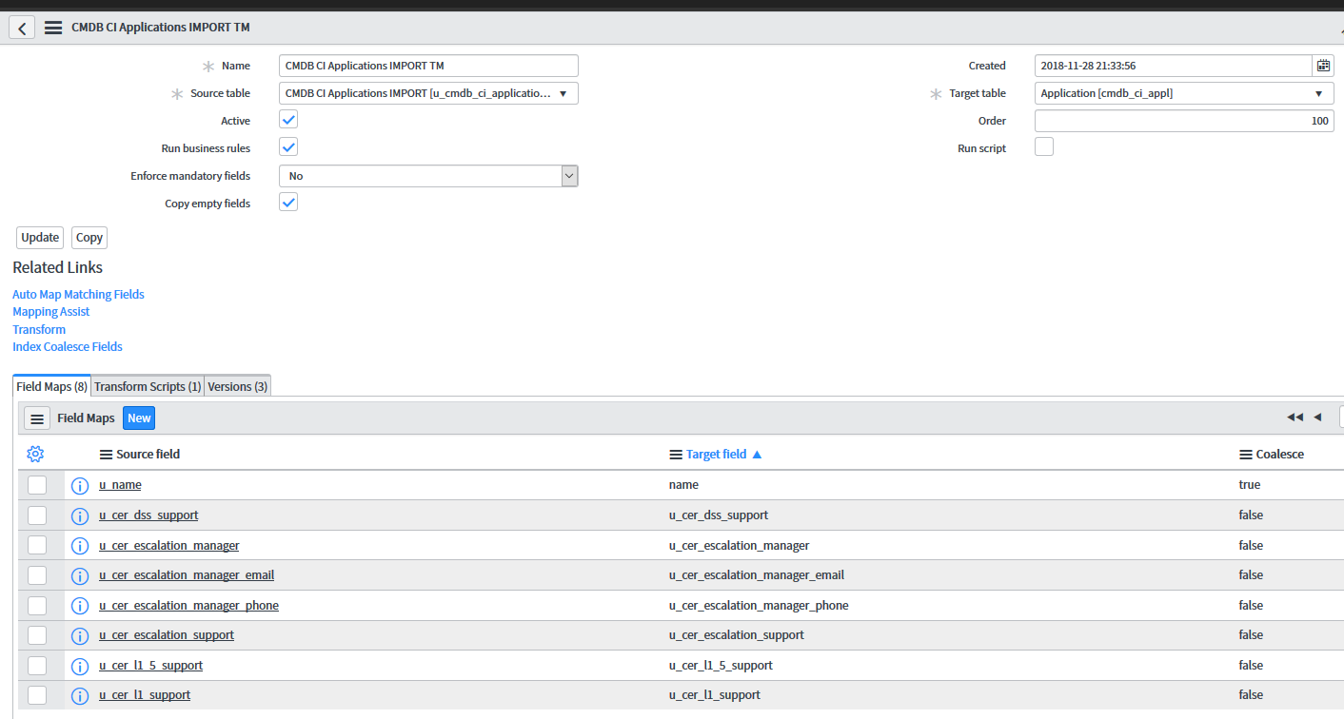Click the Update button
The height and width of the screenshot is (719, 1344).
tap(40, 238)
